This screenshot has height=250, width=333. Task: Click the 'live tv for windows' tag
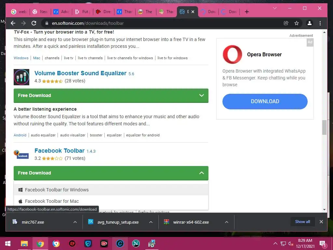pos(172,58)
